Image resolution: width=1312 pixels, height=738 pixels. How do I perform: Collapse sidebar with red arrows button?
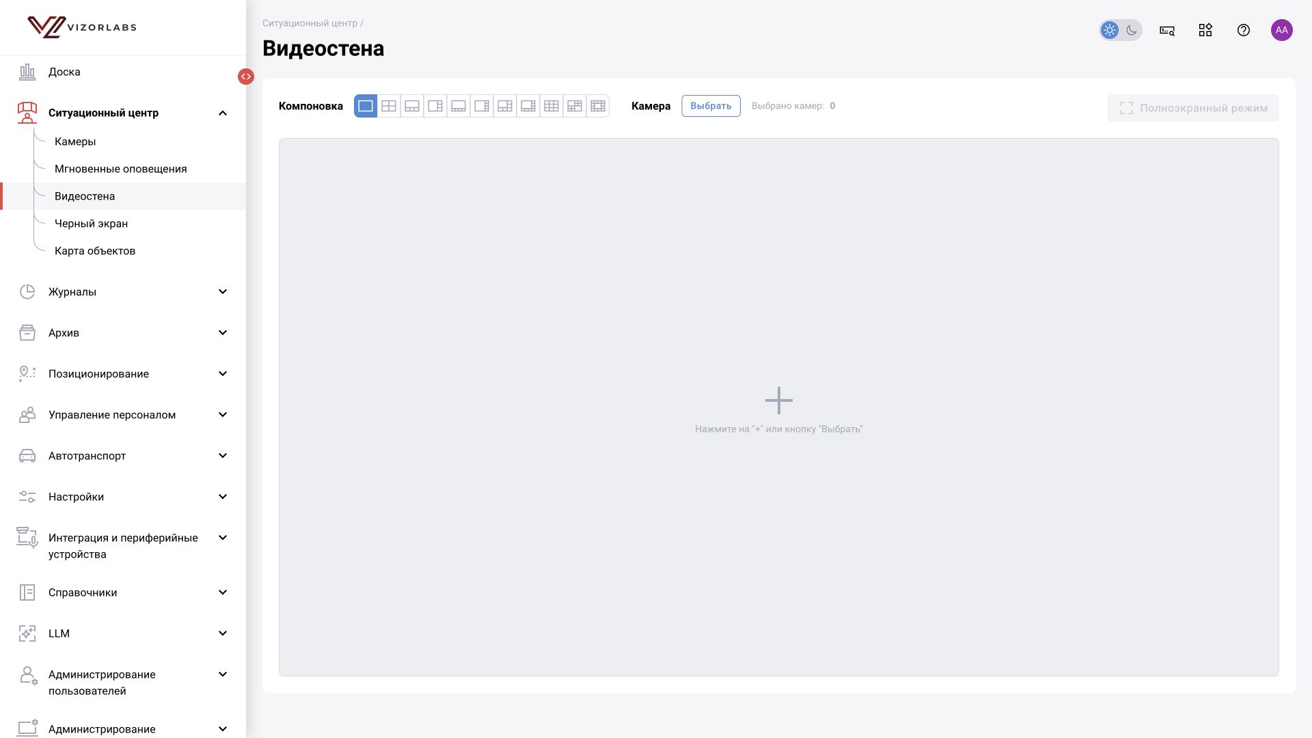[x=246, y=77]
